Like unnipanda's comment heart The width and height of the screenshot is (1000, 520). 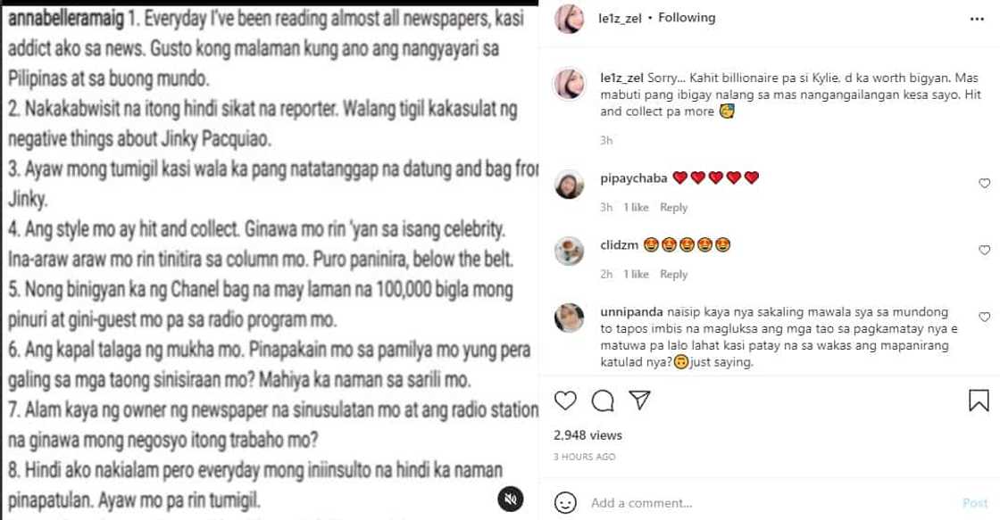[984, 318]
